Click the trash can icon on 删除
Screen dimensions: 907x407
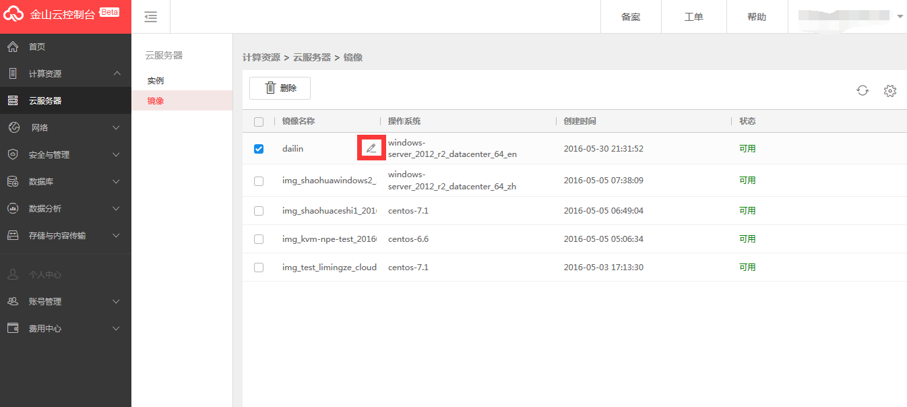tap(270, 88)
